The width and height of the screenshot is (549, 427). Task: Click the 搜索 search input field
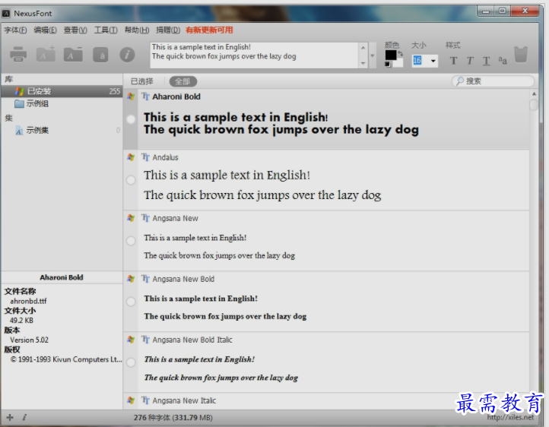tap(493, 81)
